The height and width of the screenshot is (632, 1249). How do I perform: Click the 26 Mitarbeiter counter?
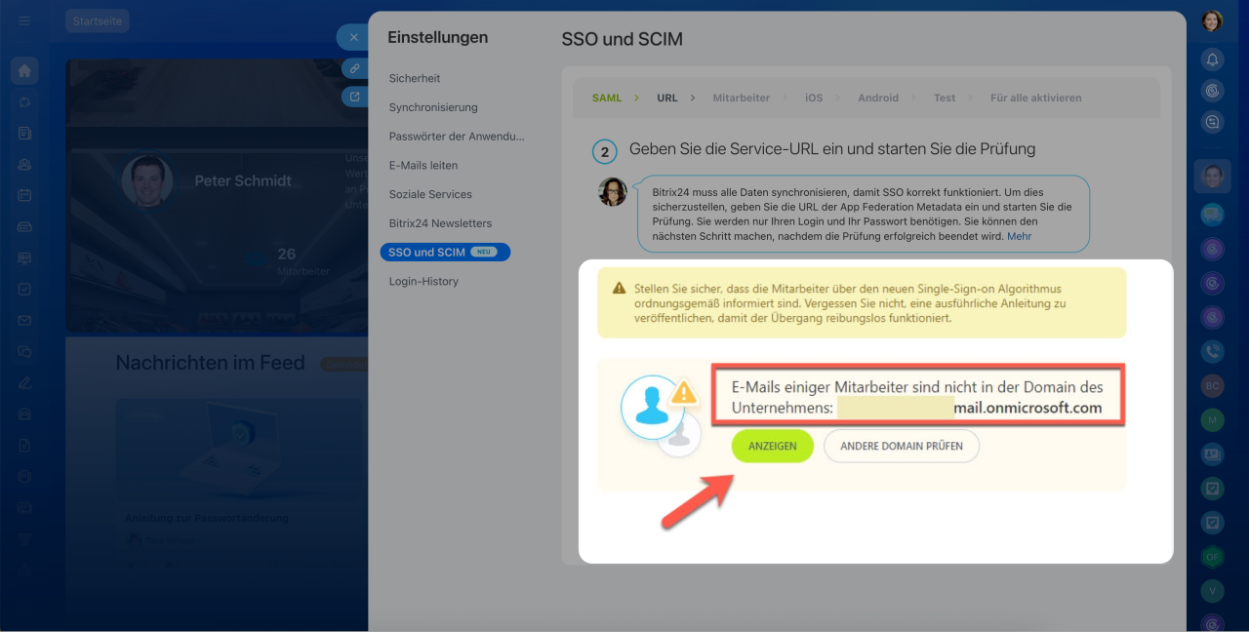pos(302,260)
